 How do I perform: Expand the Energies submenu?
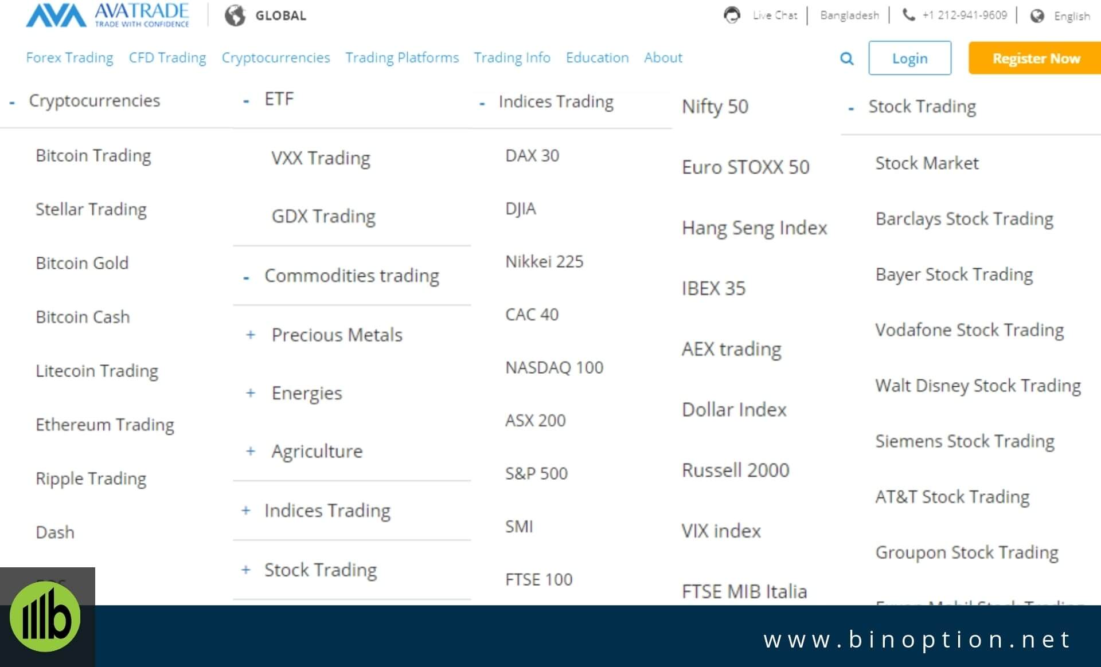251,393
